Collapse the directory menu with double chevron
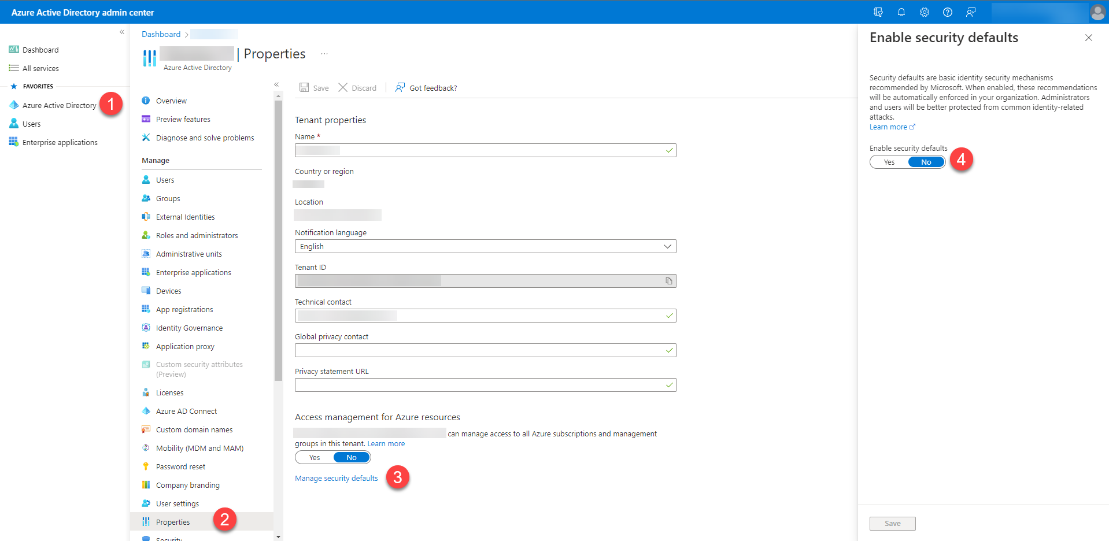Image resolution: width=1109 pixels, height=541 pixels. point(276,84)
